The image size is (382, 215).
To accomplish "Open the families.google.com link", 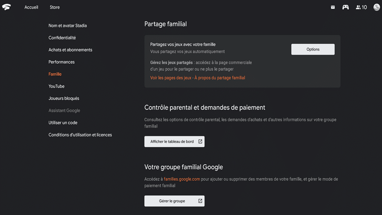I will click(182, 179).
